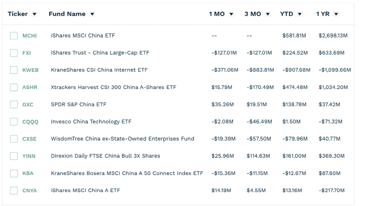Check the box beside GXC
375x206 pixels.
pos(14,104)
